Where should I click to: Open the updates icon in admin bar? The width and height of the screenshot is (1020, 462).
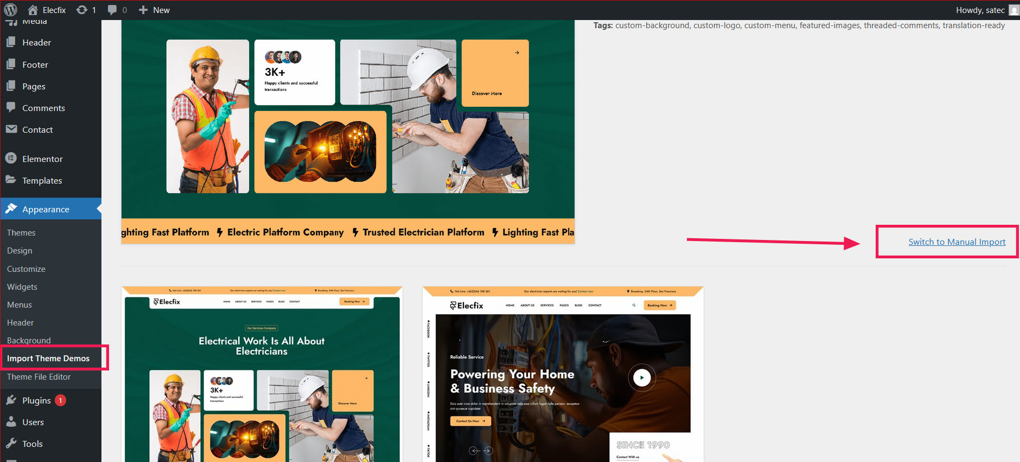tap(82, 10)
